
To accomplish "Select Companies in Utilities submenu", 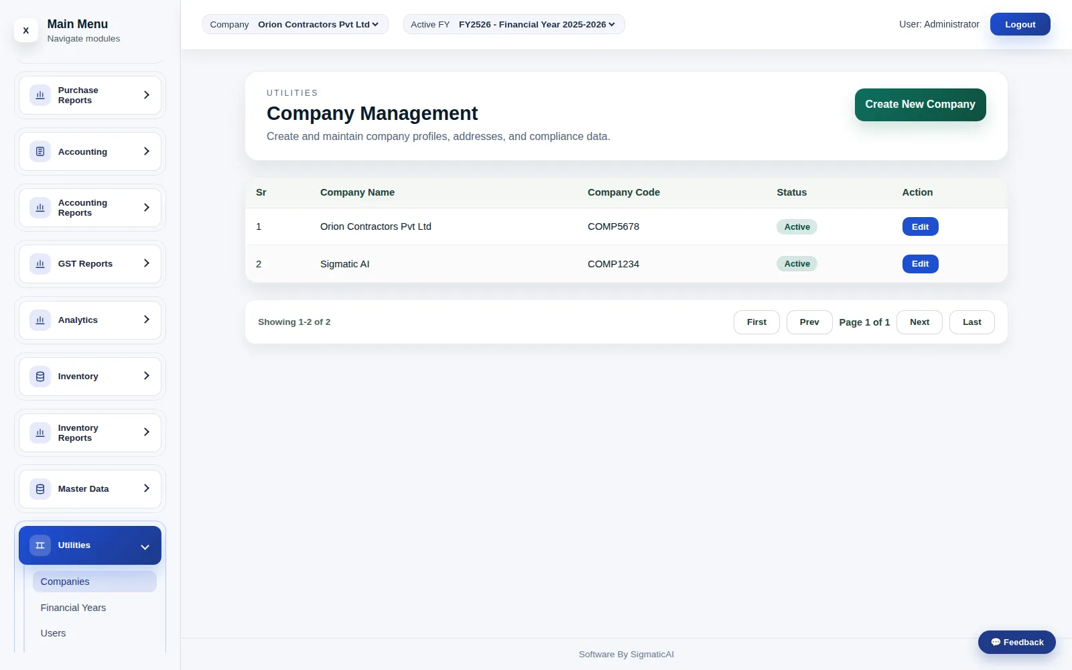I will [x=94, y=582].
